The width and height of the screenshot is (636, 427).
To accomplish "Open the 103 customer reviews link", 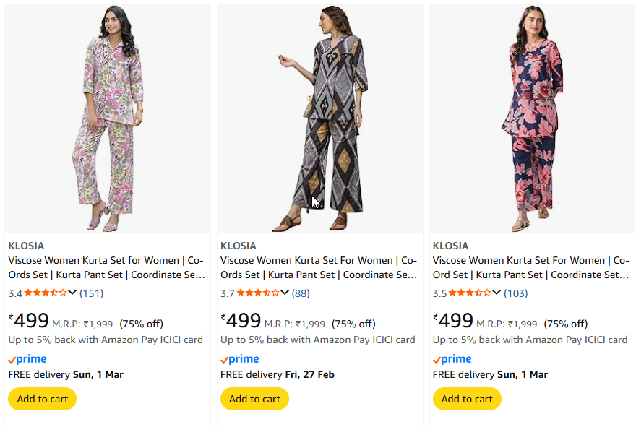I will 515,293.
